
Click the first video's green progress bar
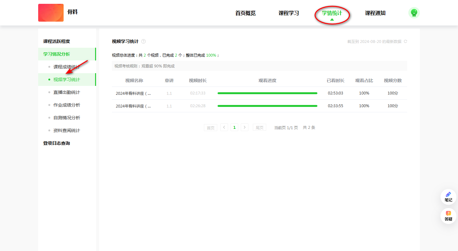(267, 93)
